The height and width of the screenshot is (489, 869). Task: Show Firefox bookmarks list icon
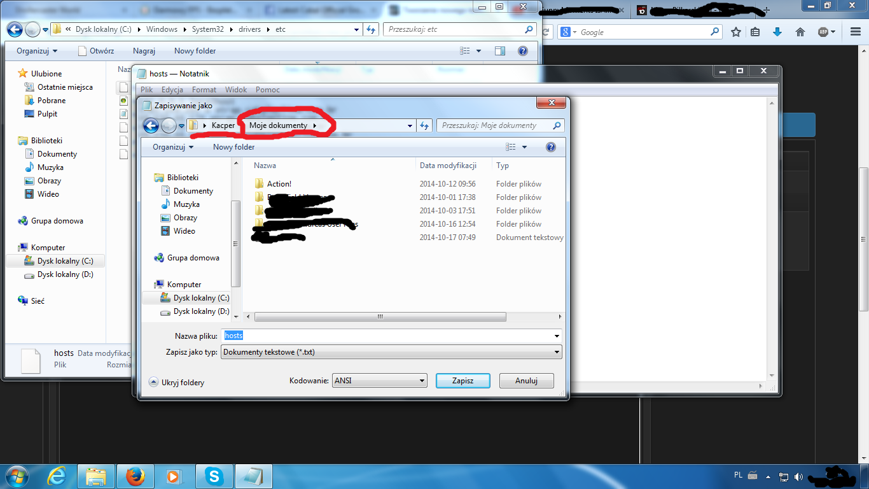coord(755,32)
